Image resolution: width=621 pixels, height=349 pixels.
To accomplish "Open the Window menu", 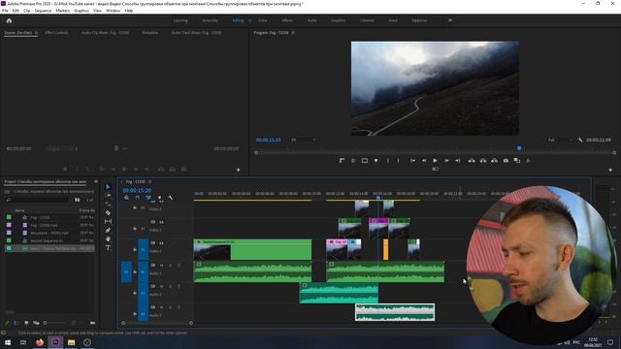I will (x=113, y=11).
